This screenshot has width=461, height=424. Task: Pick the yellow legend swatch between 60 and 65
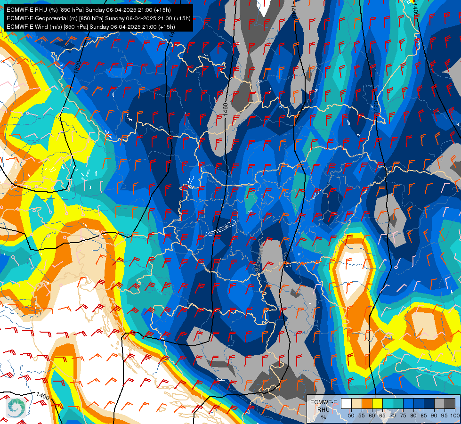pos(378,403)
